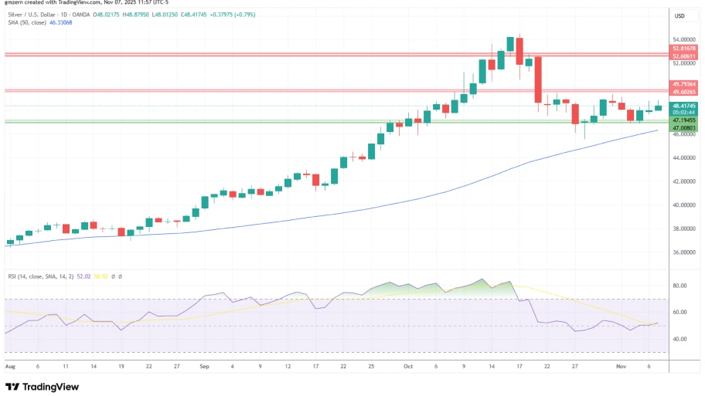Click the 49.79364 red price label

684,83
